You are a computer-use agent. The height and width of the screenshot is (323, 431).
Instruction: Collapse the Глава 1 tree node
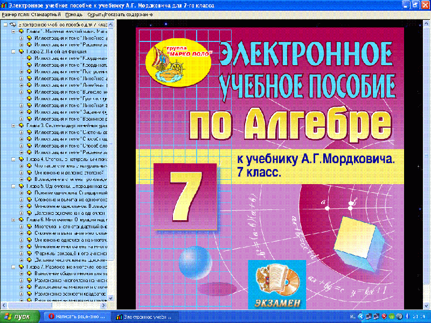pyautogui.click(x=13, y=31)
